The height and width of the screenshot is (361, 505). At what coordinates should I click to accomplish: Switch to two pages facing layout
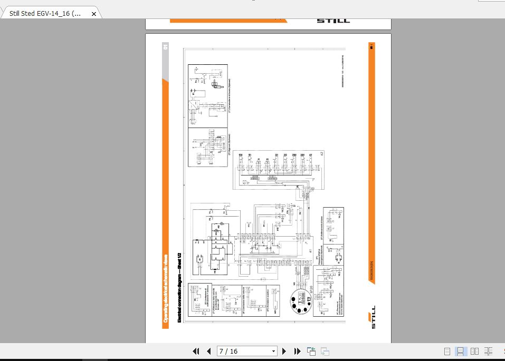pos(474,352)
